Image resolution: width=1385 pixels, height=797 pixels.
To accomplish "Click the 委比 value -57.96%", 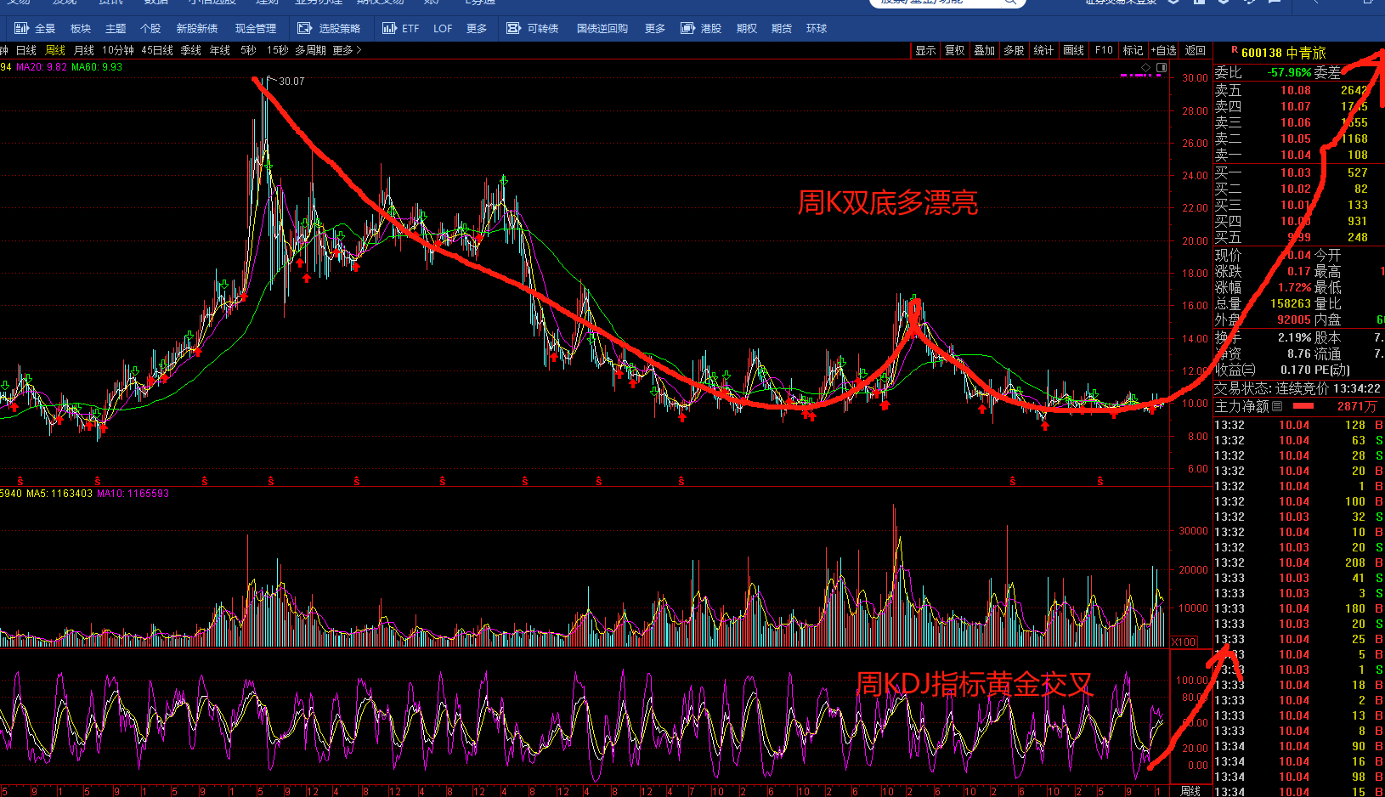I will (x=1290, y=72).
